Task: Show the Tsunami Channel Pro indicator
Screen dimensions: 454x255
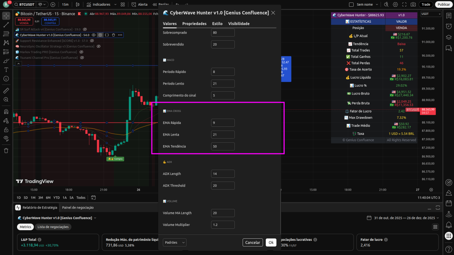Action: point(82,58)
